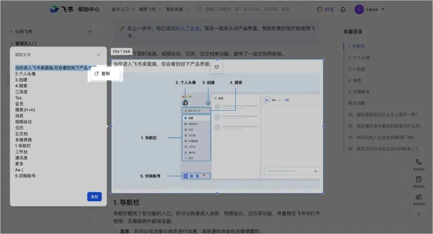This screenshot has width=433, height=234.
Task: Click the double chevron expand icon bottom right
Action: [x=419, y=214]
